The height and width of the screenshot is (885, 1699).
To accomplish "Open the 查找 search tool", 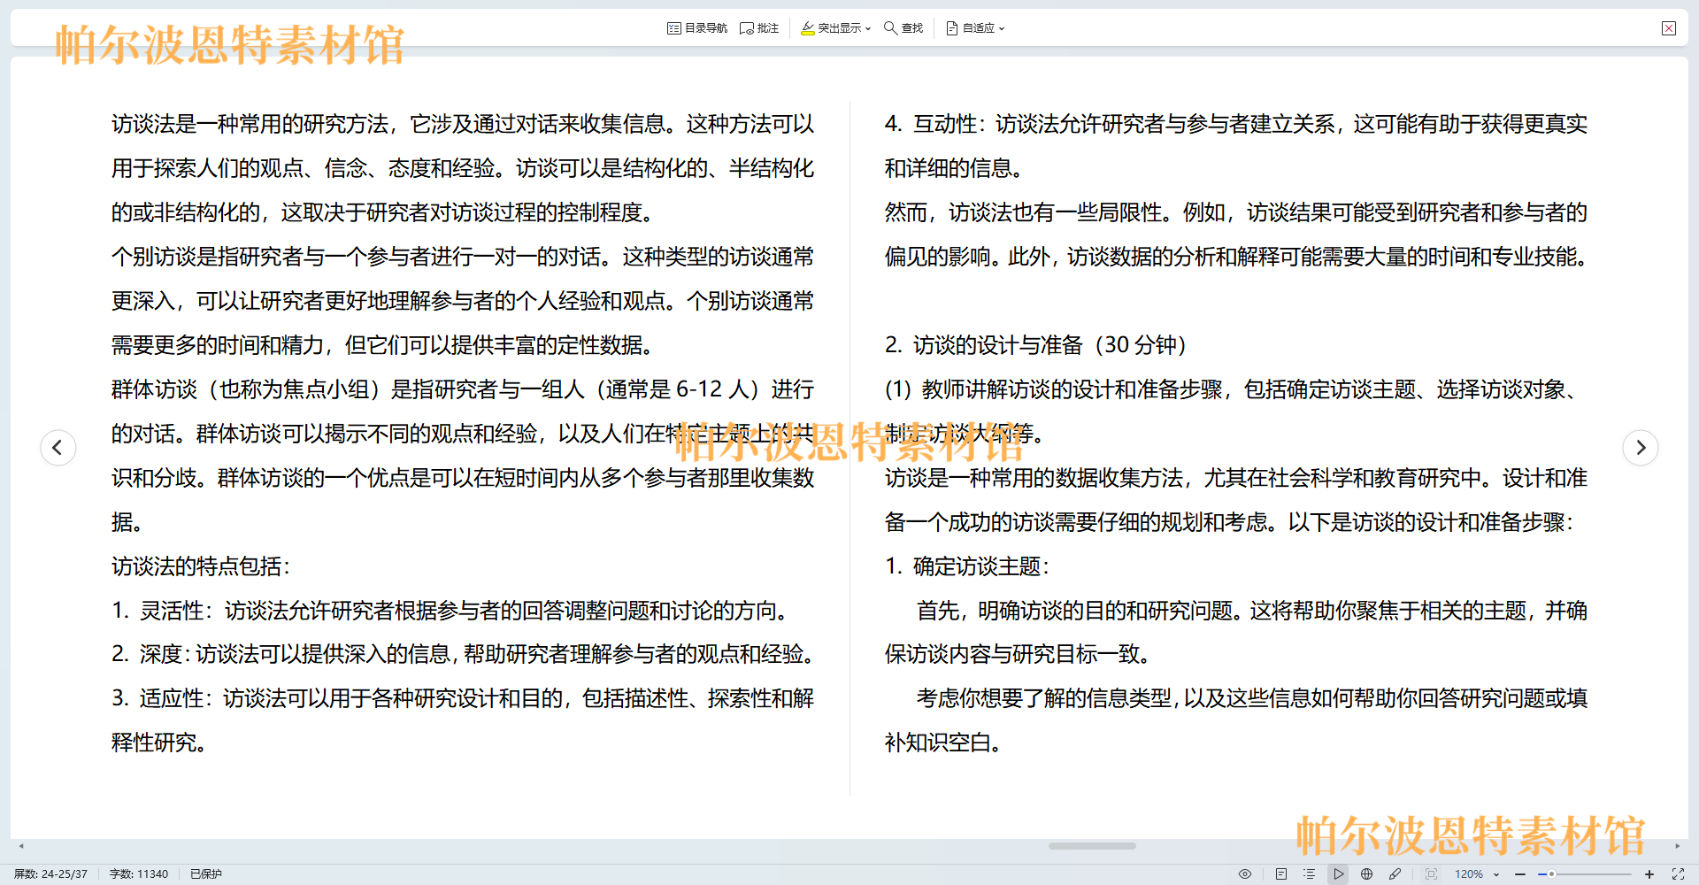I will click(x=903, y=28).
